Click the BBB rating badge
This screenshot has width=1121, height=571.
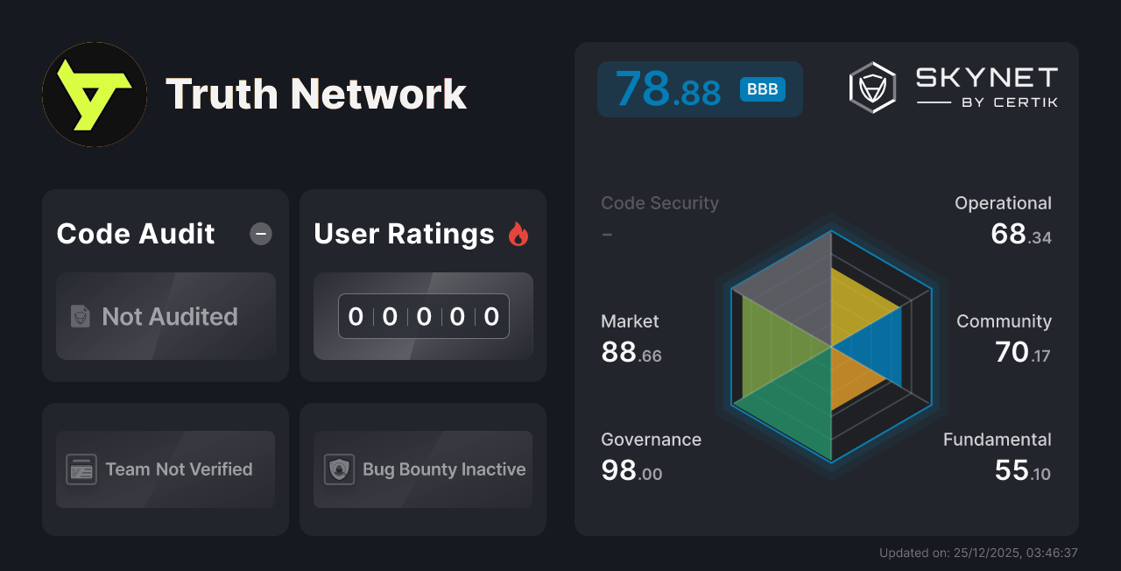[x=761, y=88]
